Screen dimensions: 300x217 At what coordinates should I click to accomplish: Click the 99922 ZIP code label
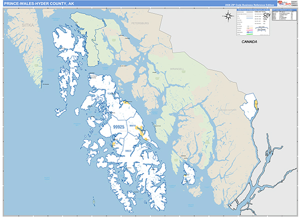pyautogui.click(x=128, y=151)
